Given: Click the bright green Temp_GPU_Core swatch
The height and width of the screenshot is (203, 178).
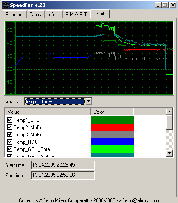Looking at the screenshot, I should pos(112,149).
